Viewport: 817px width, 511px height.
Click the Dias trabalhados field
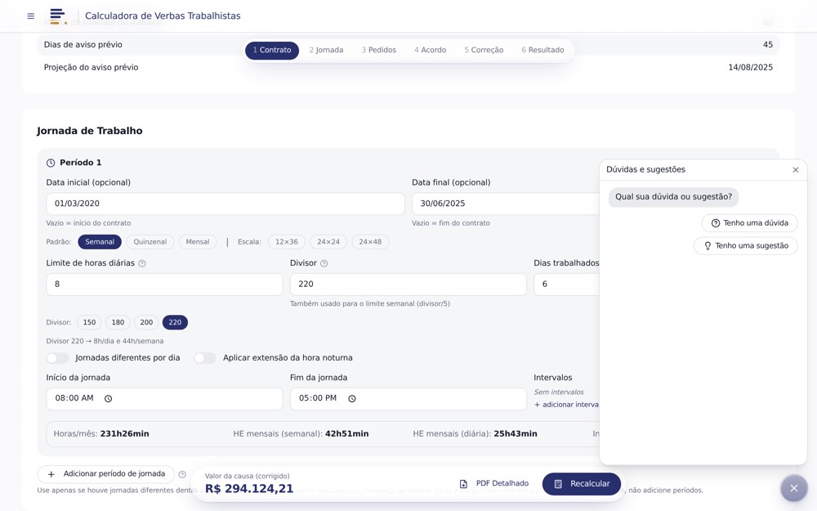(566, 285)
